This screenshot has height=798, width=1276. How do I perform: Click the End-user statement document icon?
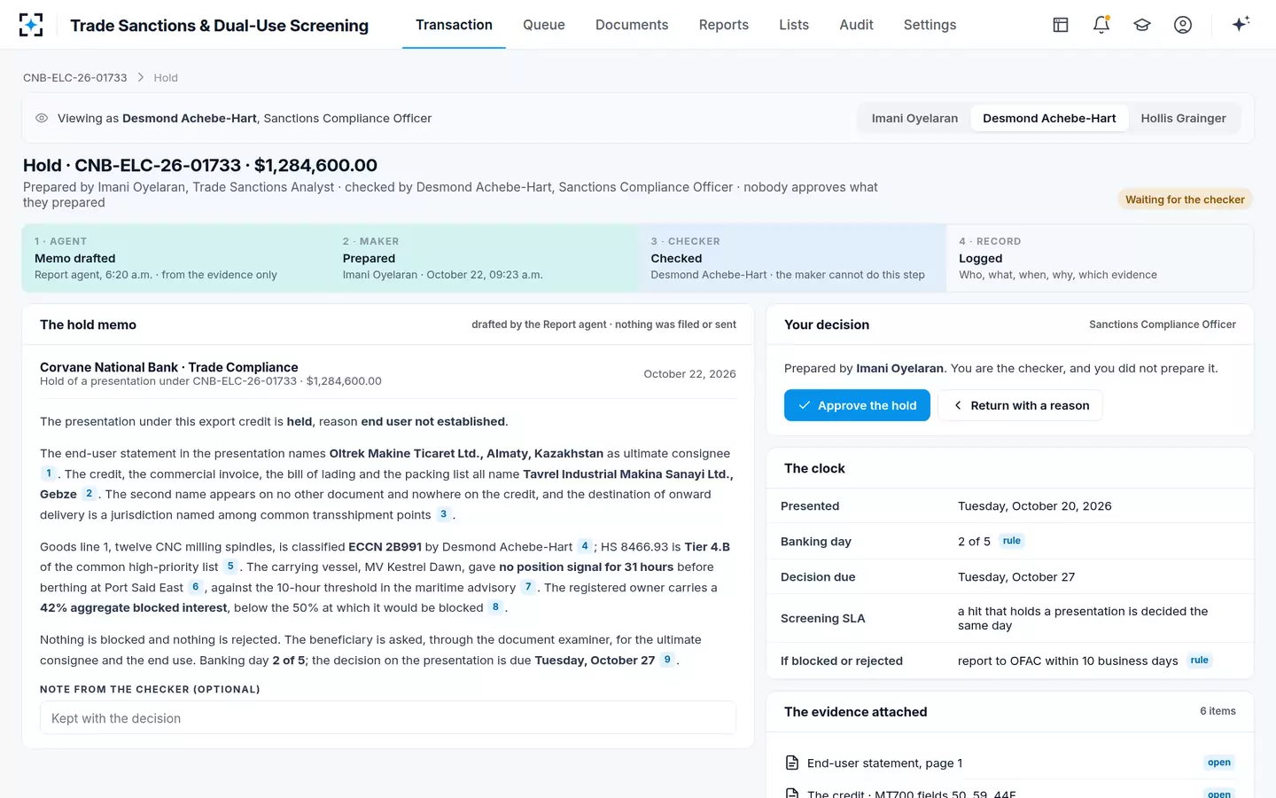point(792,763)
